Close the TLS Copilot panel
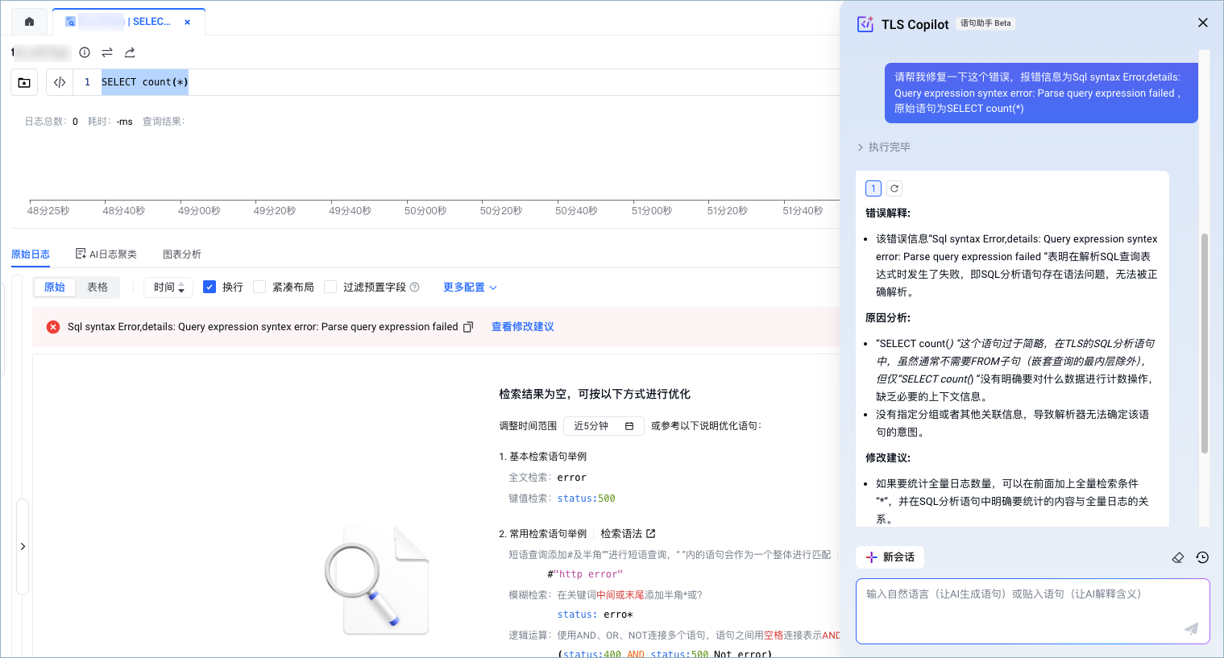Screen dimensions: 1224x658 coord(1203,23)
